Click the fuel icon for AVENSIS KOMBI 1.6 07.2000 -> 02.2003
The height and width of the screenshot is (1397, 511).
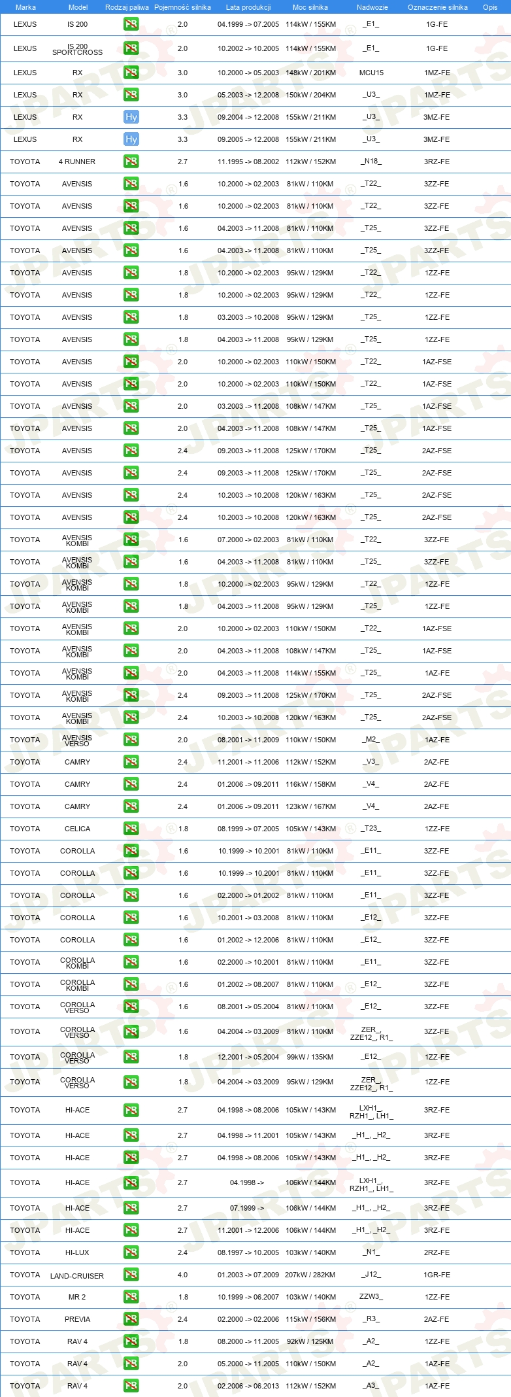pyautogui.click(x=131, y=540)
